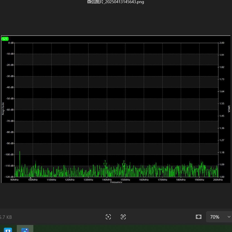Select marker 1 triangle on the trace
This screenshot has width=232, height=232.
pyautogui.click(x=105, y=165)
